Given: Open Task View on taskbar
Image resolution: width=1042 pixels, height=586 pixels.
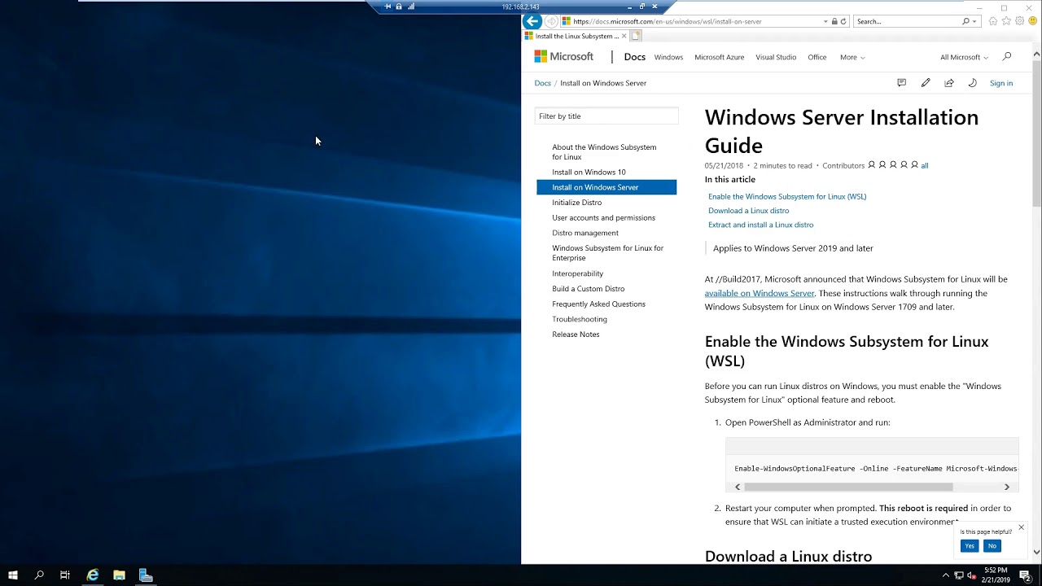Looking at the screenshot, I should pyautogui.click(x=65, y=575).
